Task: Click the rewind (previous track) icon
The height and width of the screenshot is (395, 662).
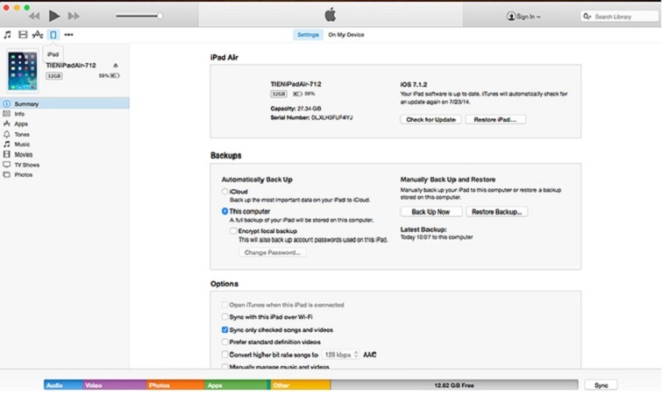Action: (34, 16)
